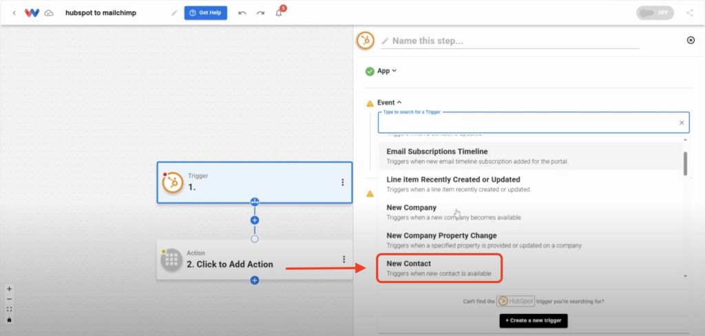Open Action step options menu
The width and height of the screenshot is (705, 336).
tap(344, 259)
